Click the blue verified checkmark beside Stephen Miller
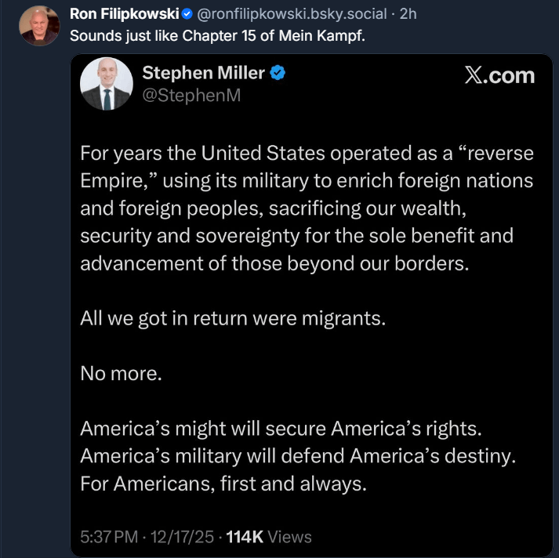559x558 pixels. coord(278,74)
